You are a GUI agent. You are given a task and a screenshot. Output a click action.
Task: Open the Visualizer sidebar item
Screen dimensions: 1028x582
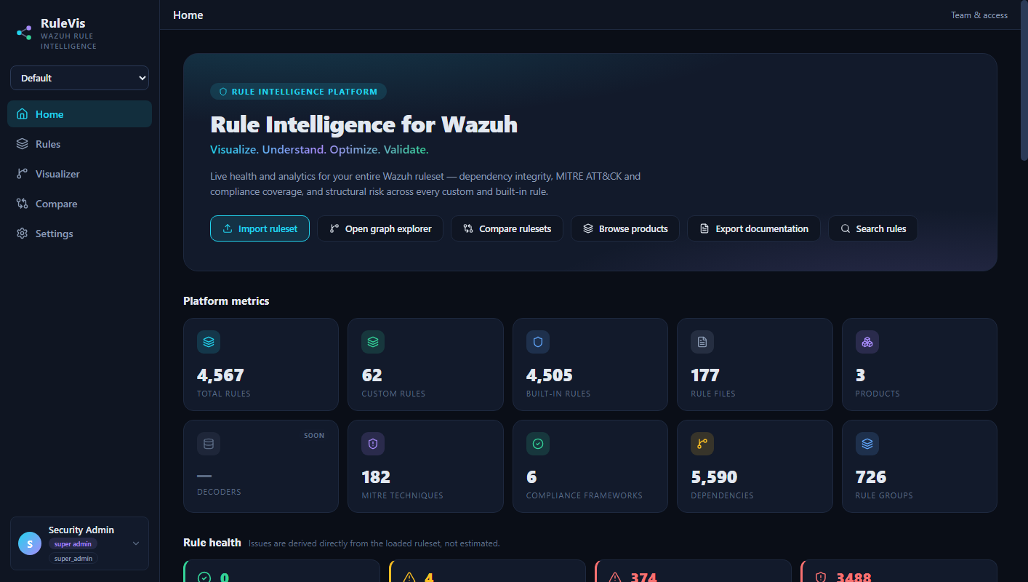[x=79, y=174]
